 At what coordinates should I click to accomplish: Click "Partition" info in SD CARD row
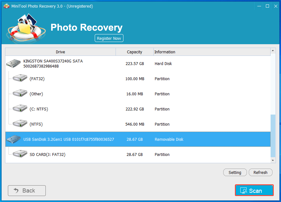pyautogui.click(x=162, y=155)
